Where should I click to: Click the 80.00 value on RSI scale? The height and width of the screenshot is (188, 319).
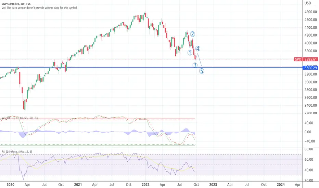309,149
